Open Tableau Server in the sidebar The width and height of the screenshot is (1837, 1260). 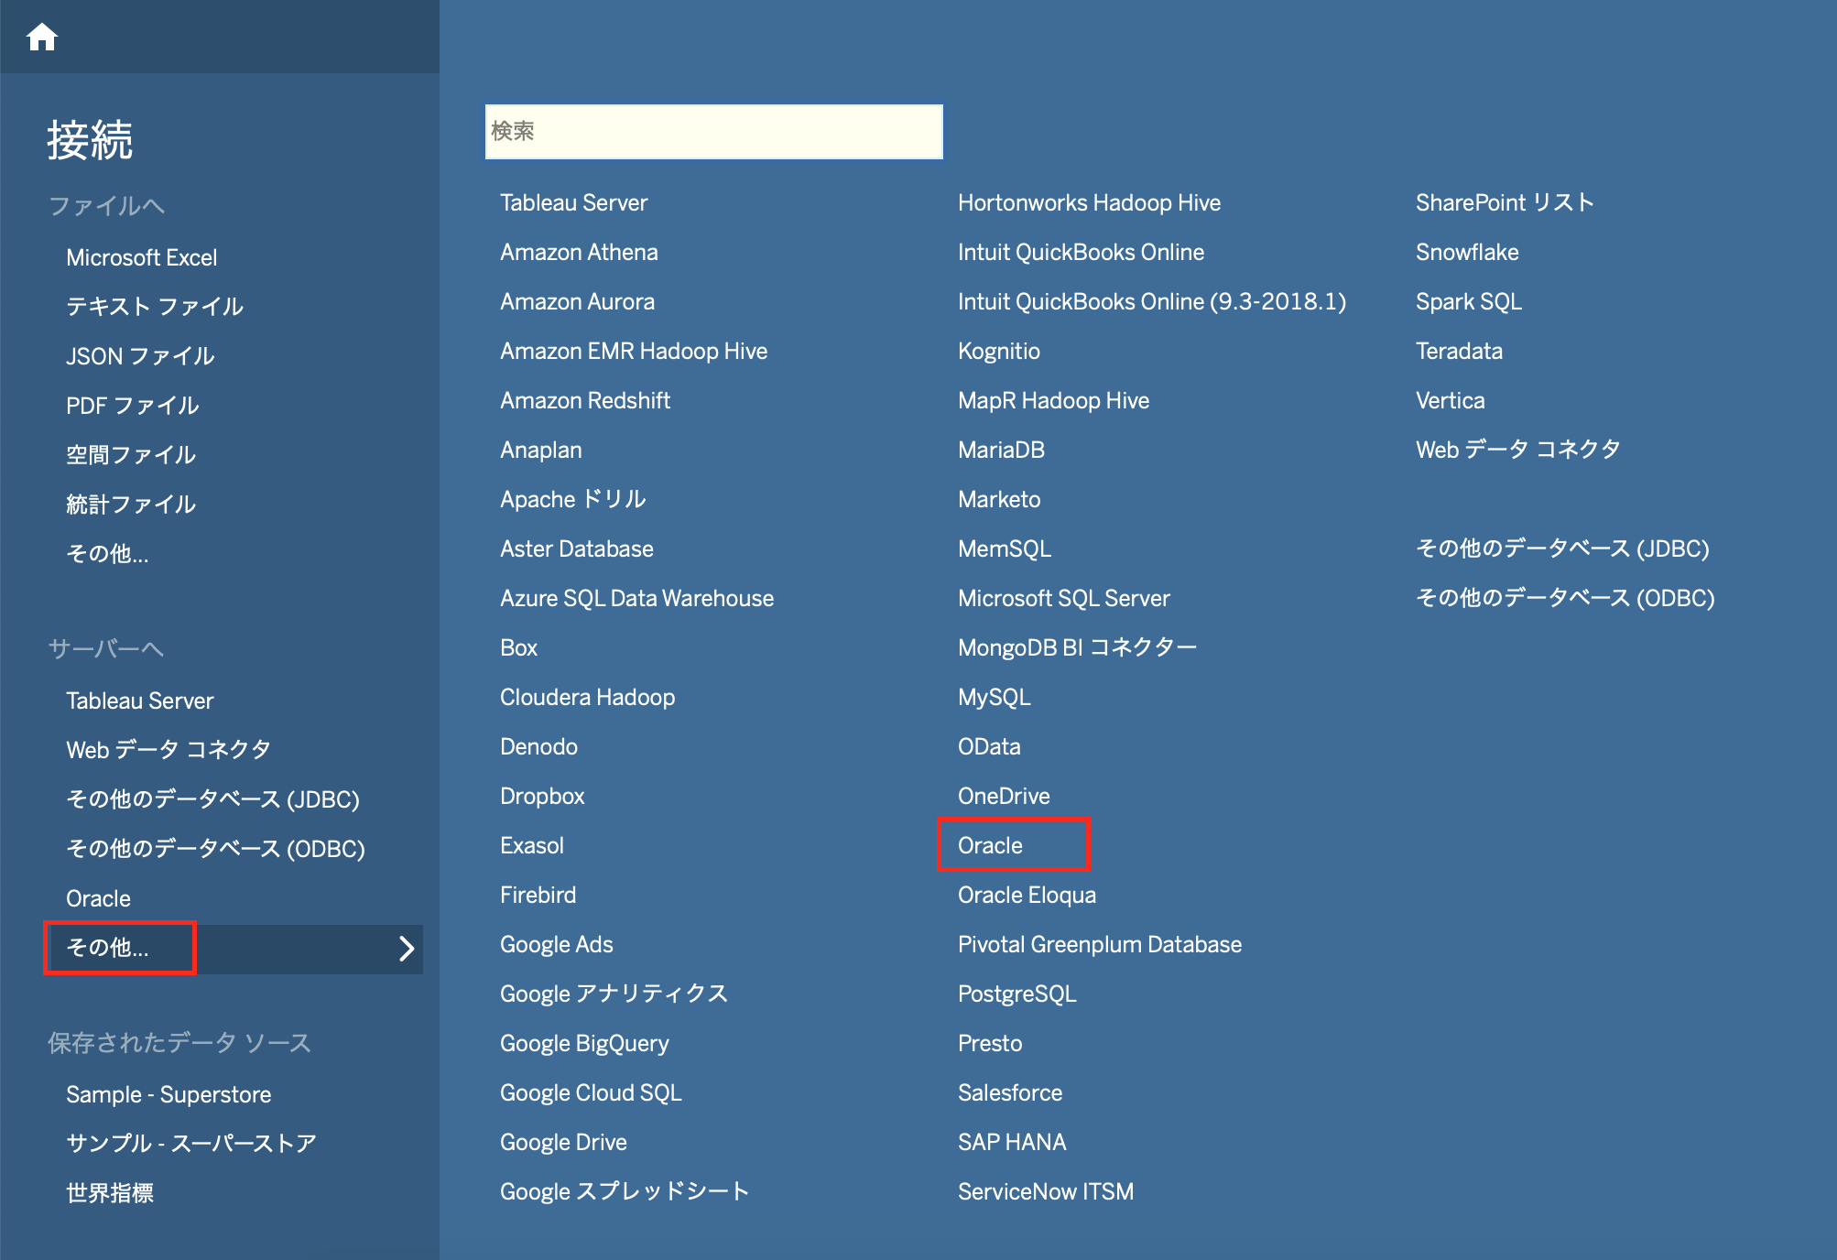pyautogui.click(x=139, y=701)
